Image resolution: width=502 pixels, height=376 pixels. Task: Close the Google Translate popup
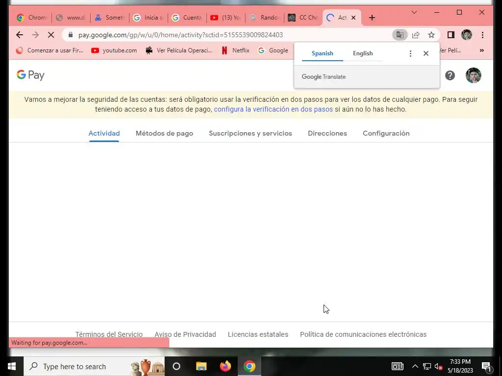(426, 53)
